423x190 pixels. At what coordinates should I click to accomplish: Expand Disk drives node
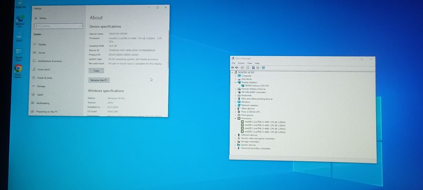coord(236,79)
